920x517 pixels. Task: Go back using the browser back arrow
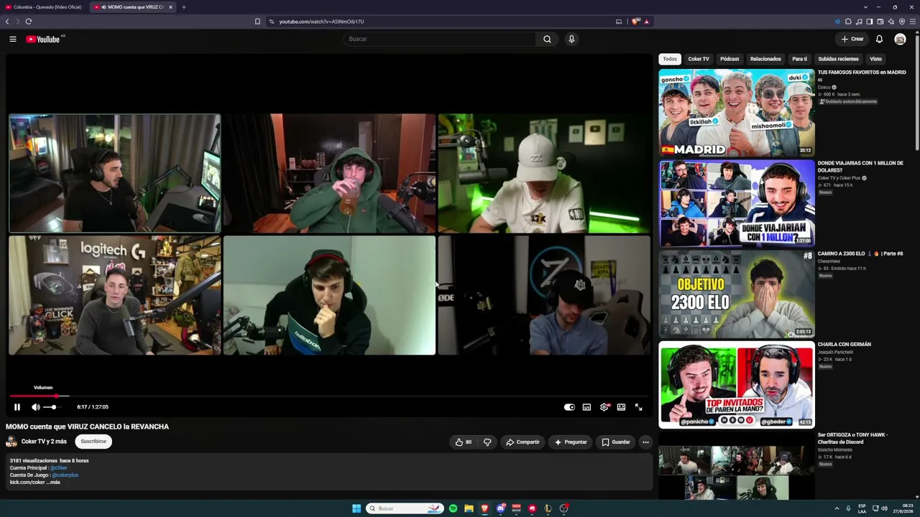click(x=7, y=22)
